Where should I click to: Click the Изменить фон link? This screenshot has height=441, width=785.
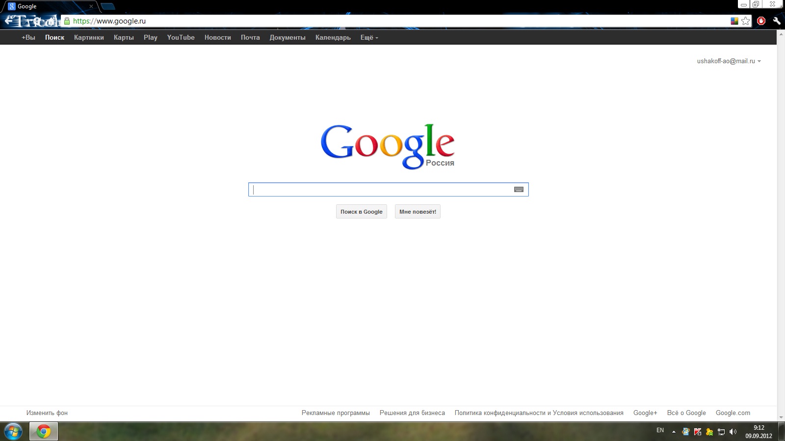tap(47, 413)
